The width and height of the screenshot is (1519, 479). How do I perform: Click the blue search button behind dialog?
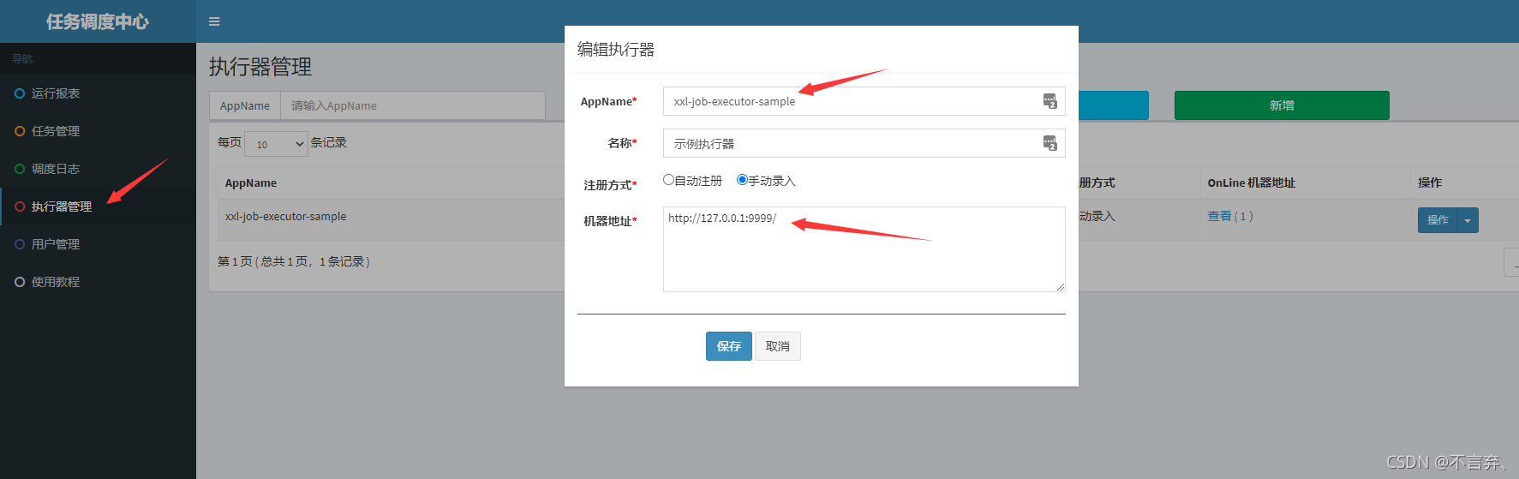1113,105
